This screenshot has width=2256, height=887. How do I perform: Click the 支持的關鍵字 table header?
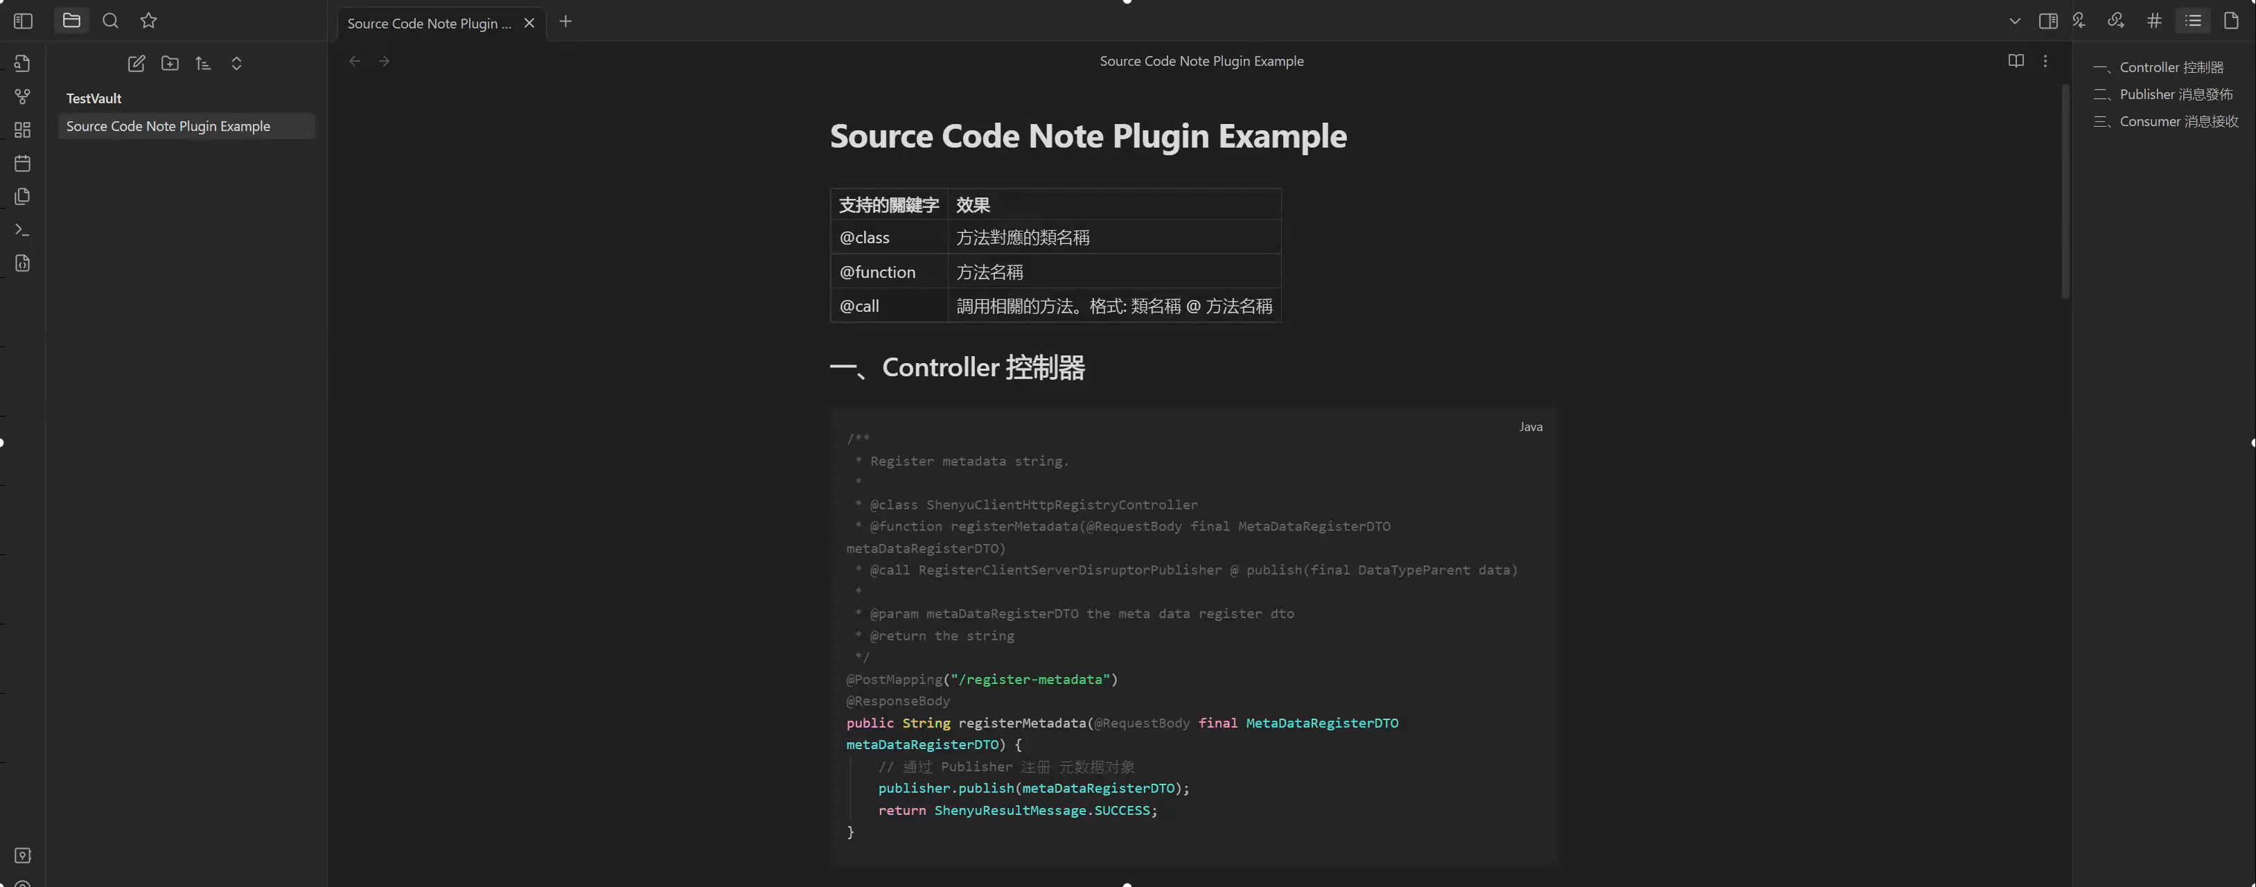[x=889, y=205]
